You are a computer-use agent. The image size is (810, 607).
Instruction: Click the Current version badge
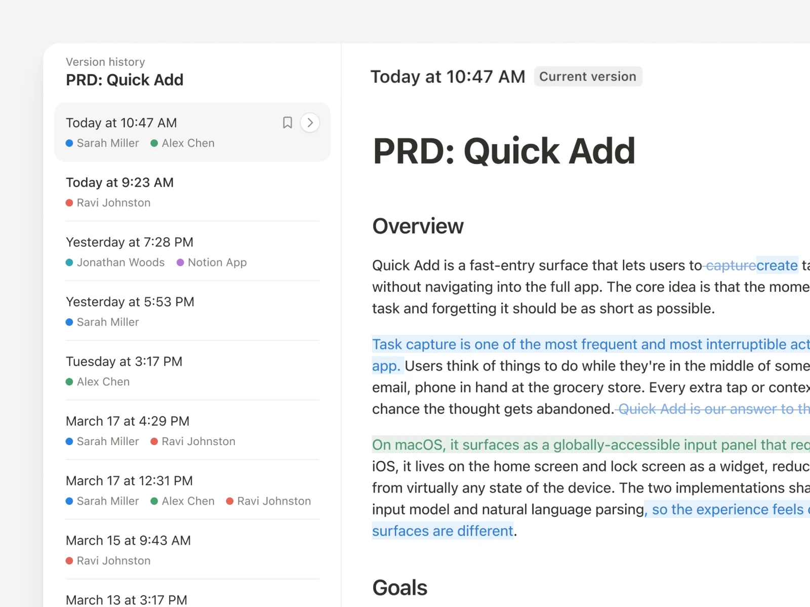(x=588, y=76)
